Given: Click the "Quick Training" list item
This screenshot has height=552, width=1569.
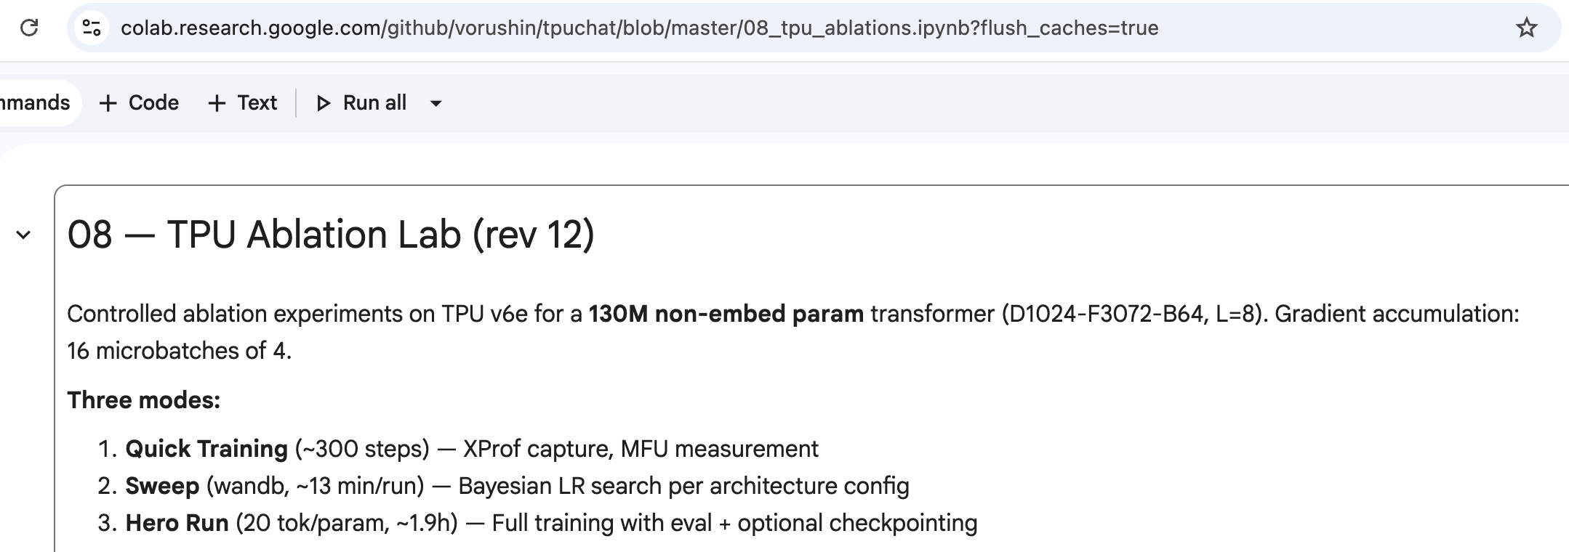Looking at the screenshot, I should (206, 449).
